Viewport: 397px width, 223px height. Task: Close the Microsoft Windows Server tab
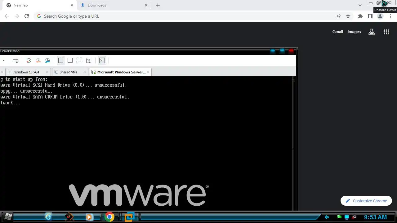tap(148, 72)
